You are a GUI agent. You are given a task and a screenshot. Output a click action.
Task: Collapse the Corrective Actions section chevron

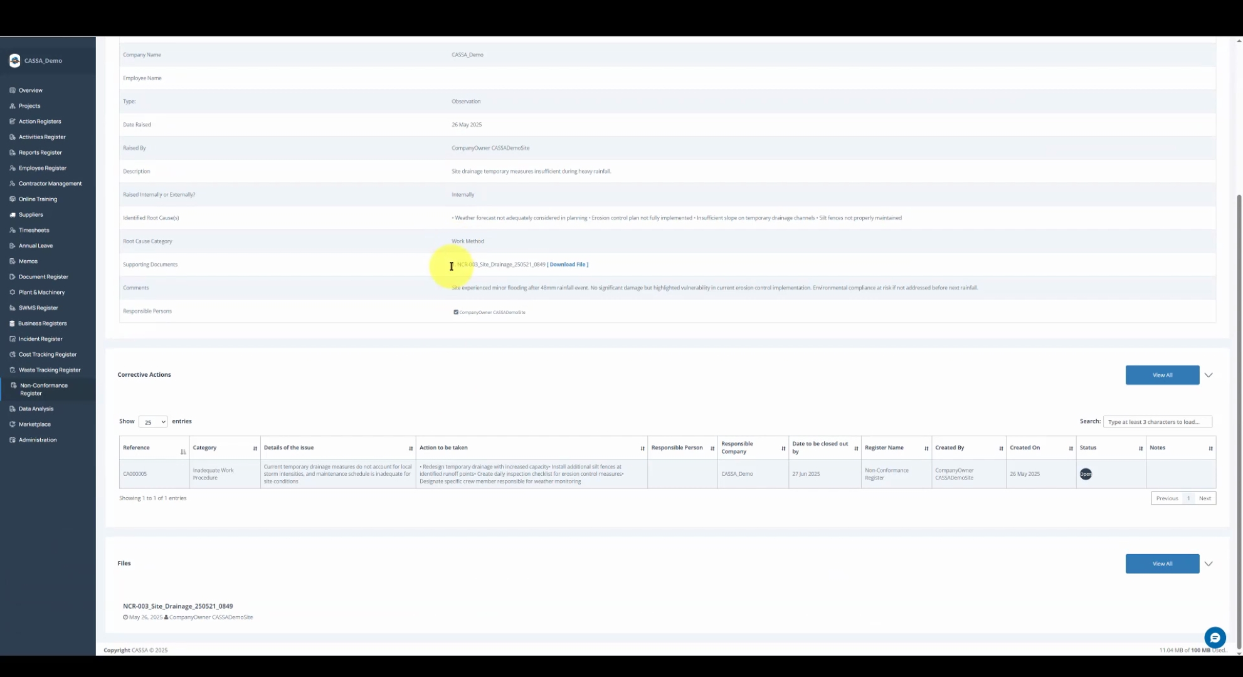click(x=1209, y=375)
